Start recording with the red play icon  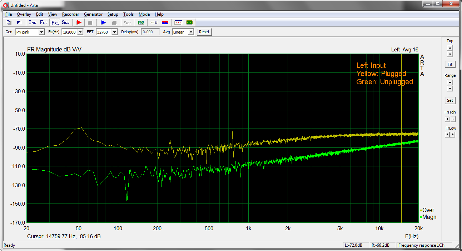79,22
